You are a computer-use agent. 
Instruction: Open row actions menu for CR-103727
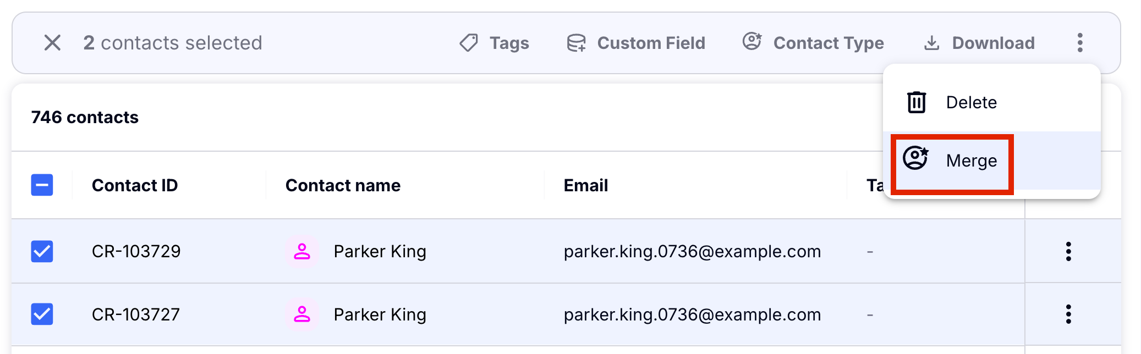tap(1068, 314)
